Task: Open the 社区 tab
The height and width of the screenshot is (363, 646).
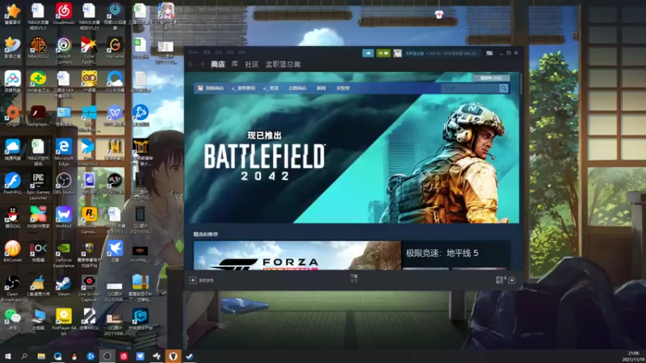Action: tap(252, 65)
